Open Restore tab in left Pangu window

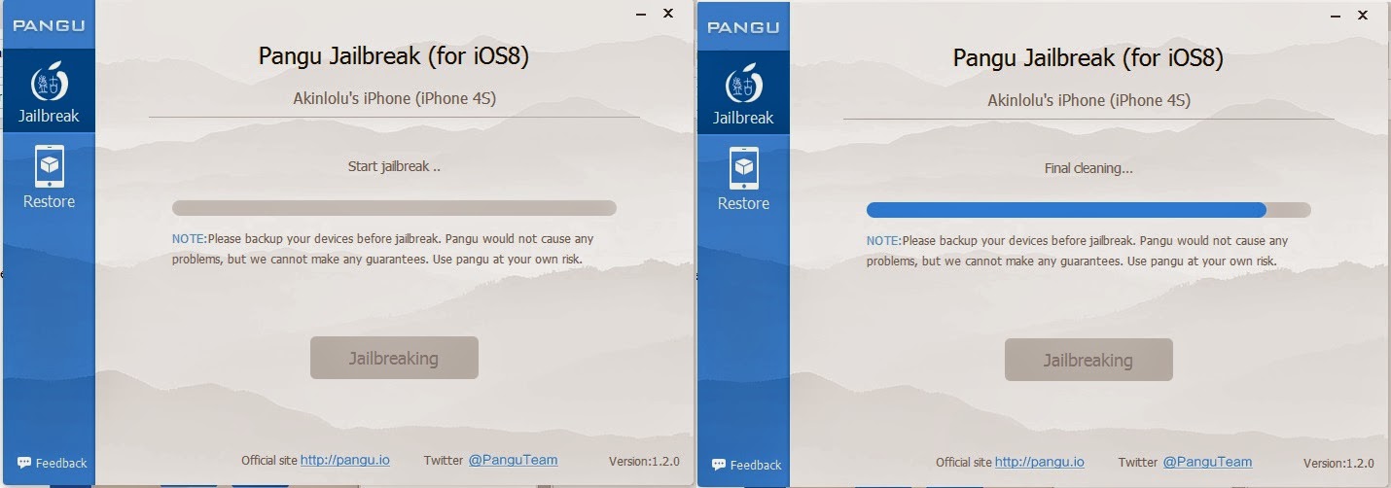[49, 177]
